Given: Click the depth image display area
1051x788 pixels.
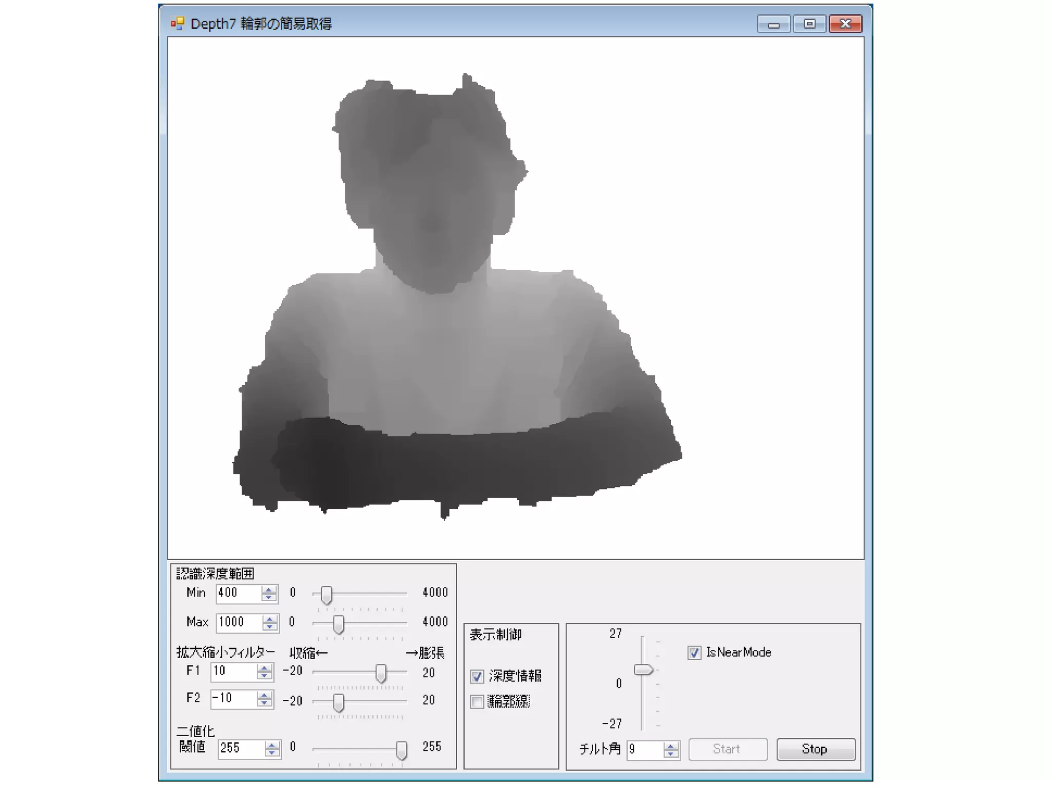Looking at the screenshot, I should 515,298.
